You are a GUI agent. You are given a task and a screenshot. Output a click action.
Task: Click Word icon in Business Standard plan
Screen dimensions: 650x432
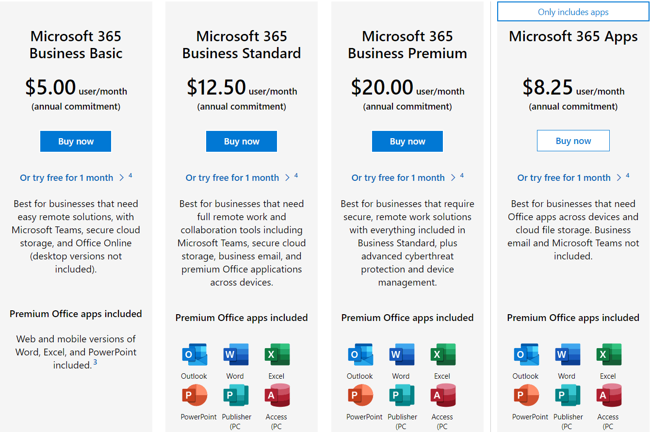pyautogui.click(x=236, y=354)
